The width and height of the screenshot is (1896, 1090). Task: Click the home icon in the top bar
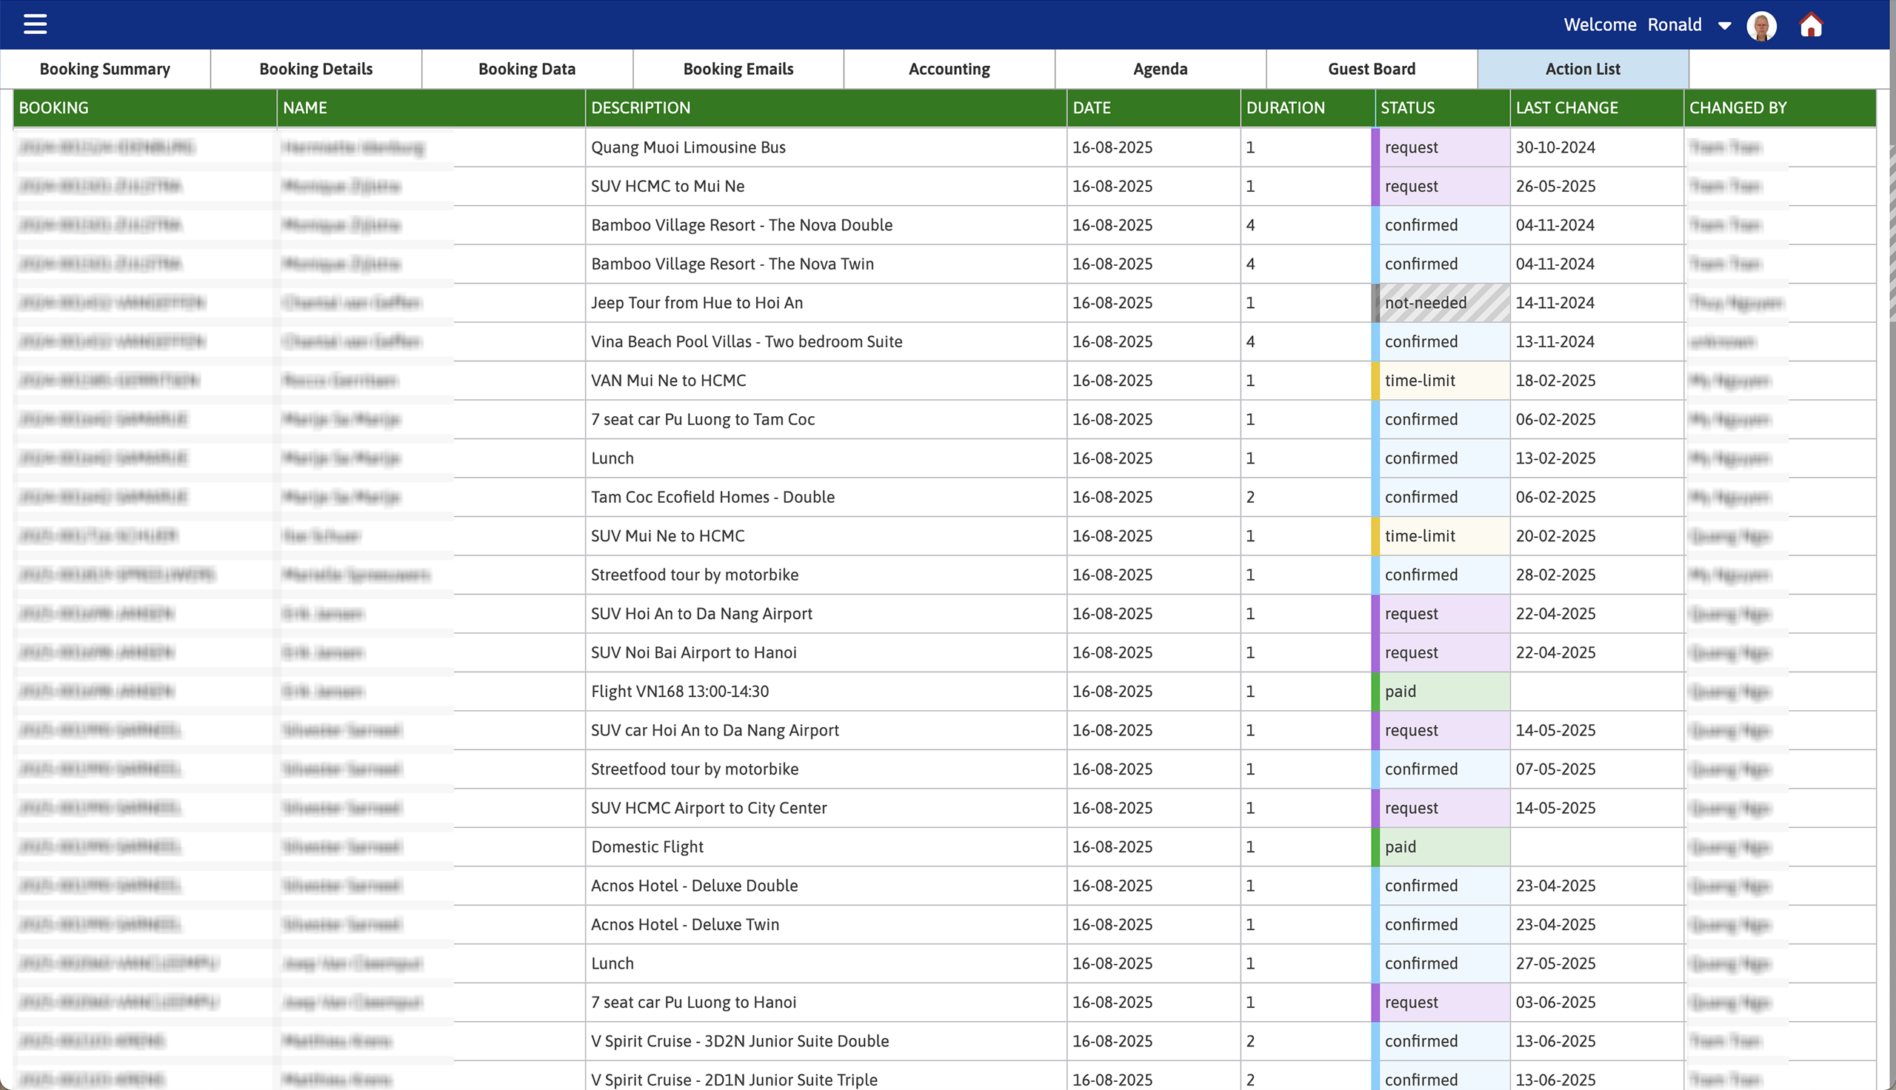tap(1811, 24)
